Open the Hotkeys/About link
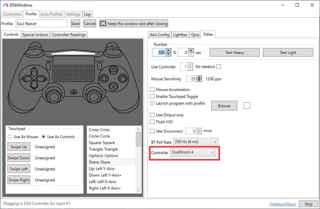Screen dimensions: 320x209 (282, 204)
